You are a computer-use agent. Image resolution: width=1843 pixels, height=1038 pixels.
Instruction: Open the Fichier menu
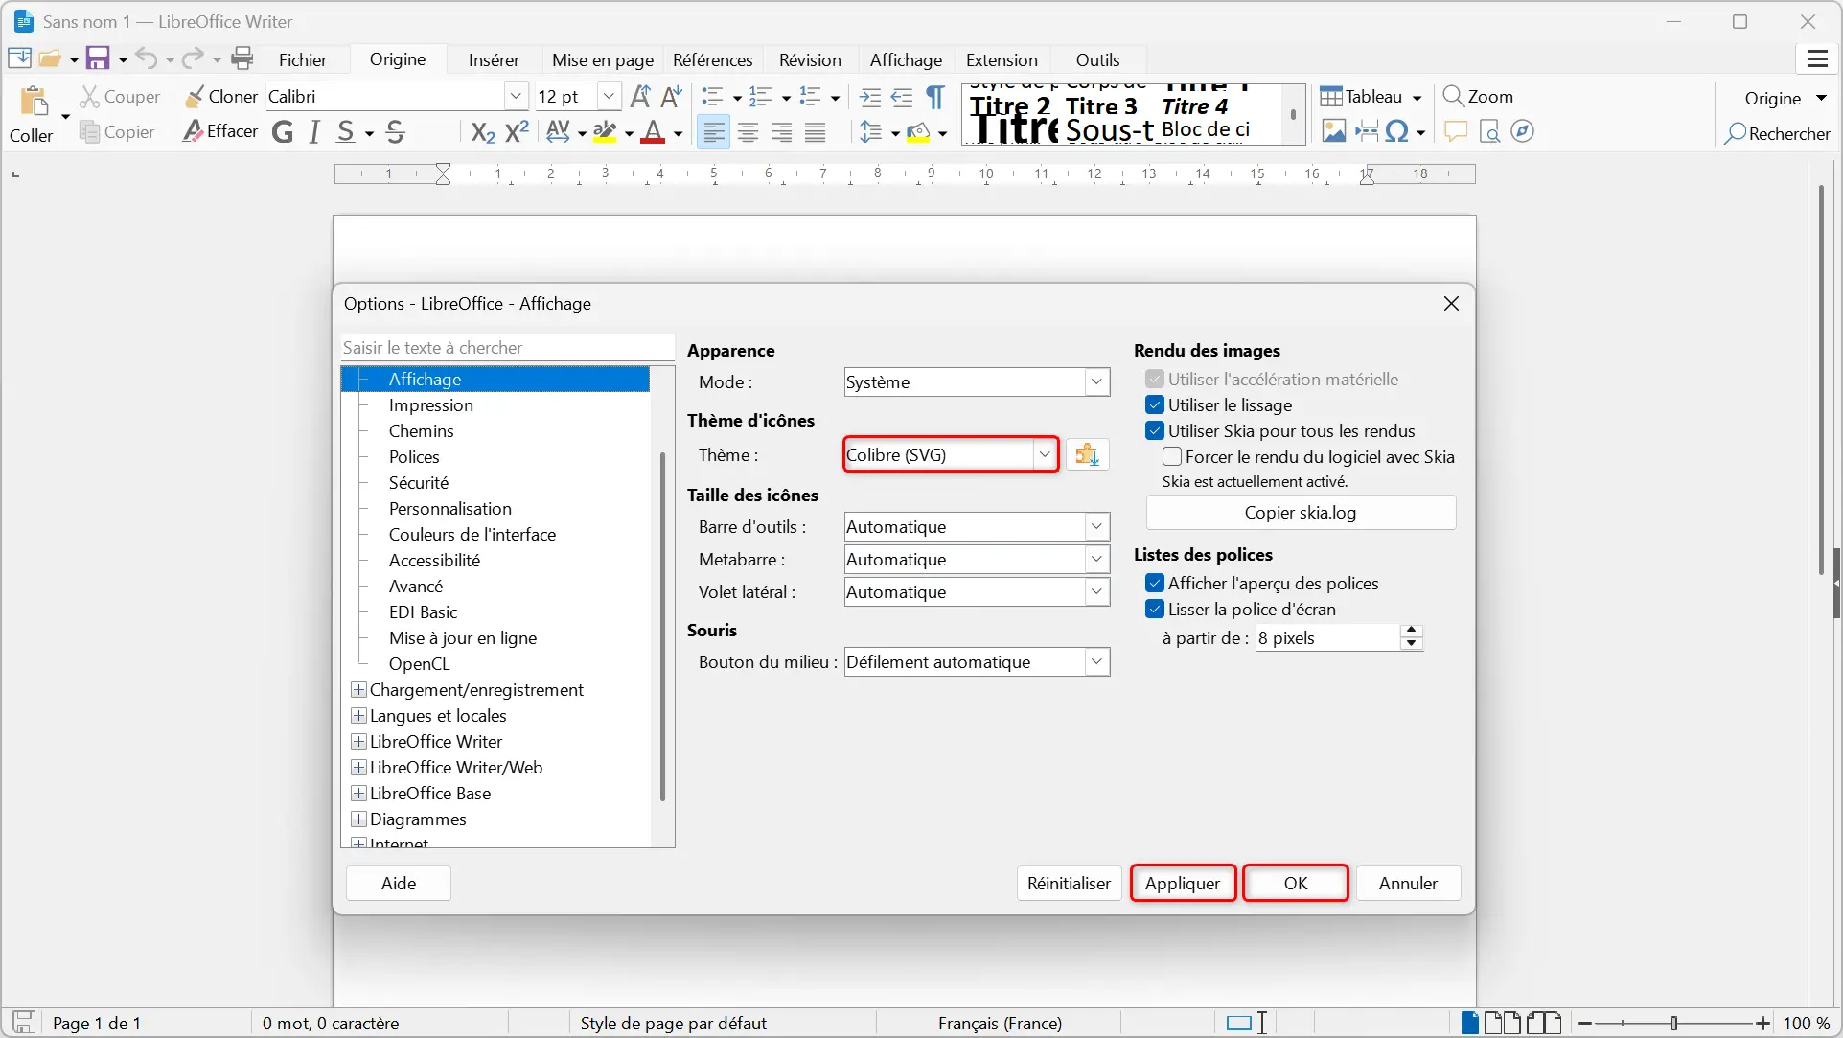coord(303,59)
